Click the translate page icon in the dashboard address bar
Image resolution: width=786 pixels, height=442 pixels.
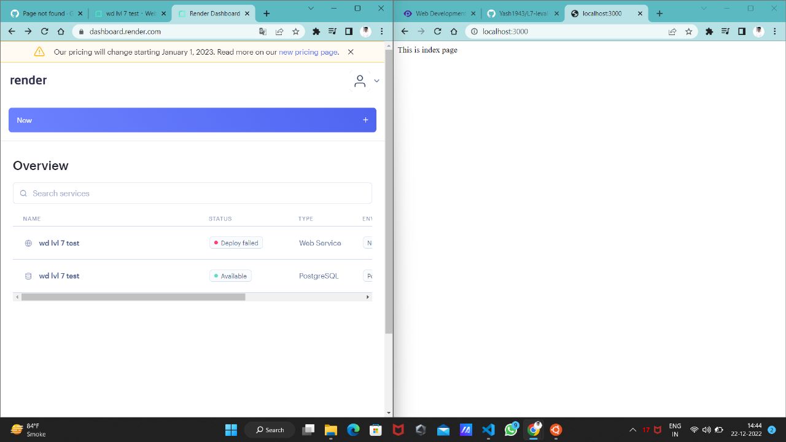(x=263, y=31)
